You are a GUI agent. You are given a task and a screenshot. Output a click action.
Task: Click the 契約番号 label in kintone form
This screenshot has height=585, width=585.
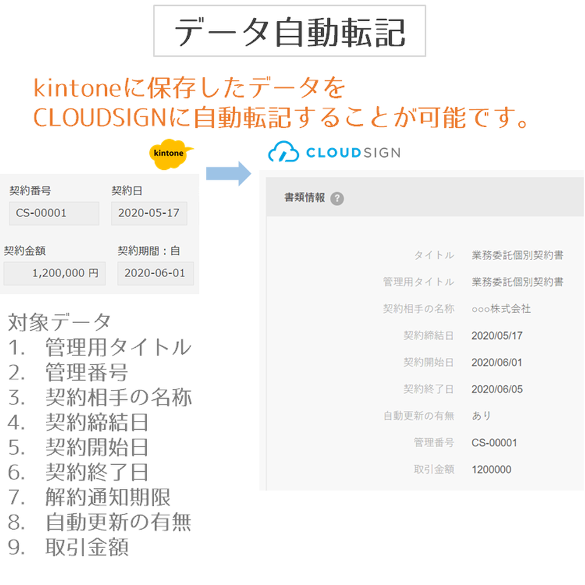pyautogui.click(x=31, y=191)
